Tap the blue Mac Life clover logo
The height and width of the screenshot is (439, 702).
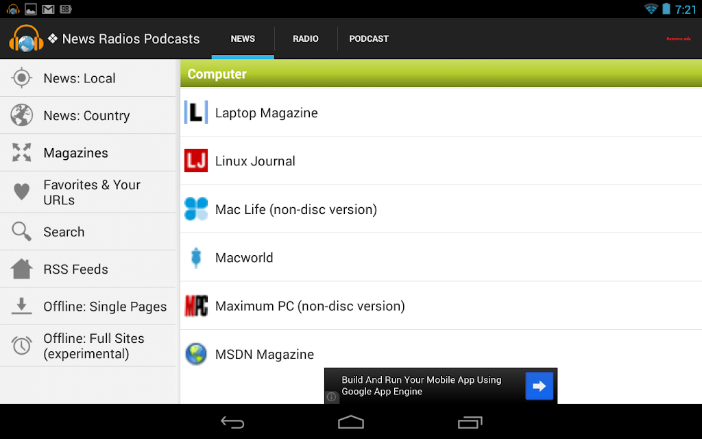pos(196,209)
